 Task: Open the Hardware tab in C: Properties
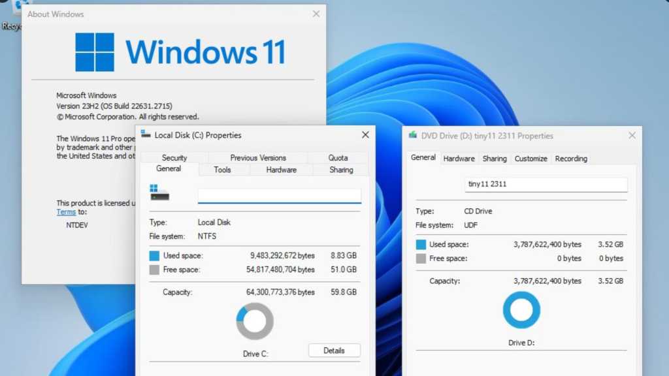tap(282, 170)
